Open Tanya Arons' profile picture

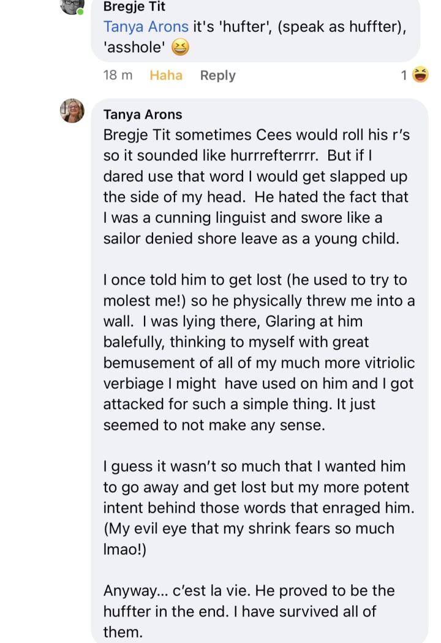click(72, 111)
